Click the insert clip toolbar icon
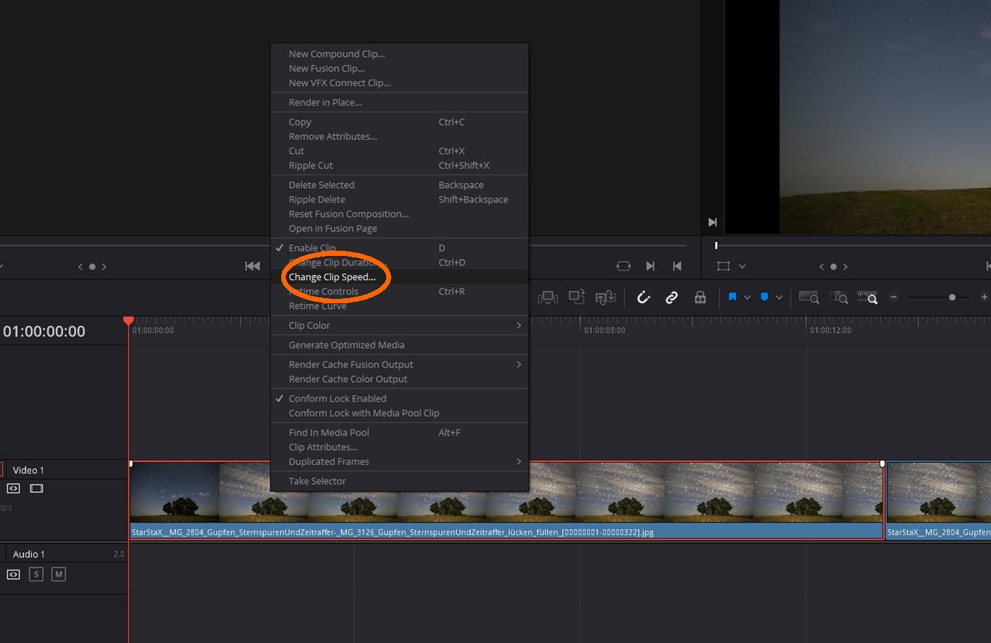The width and height of the screenshot is (991, 643). click(x=547, y=297)
